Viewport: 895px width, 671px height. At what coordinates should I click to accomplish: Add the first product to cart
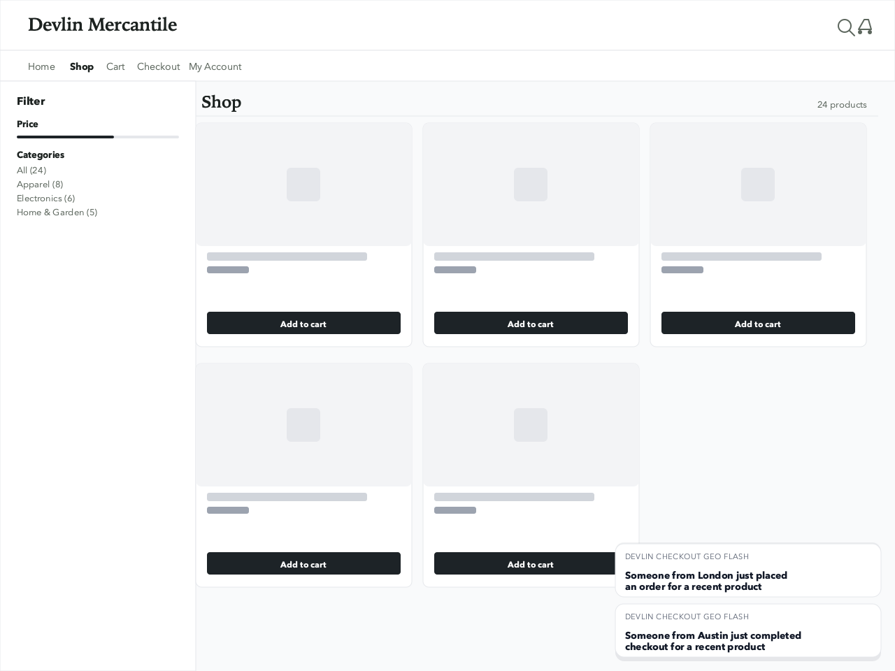(303, 323)
